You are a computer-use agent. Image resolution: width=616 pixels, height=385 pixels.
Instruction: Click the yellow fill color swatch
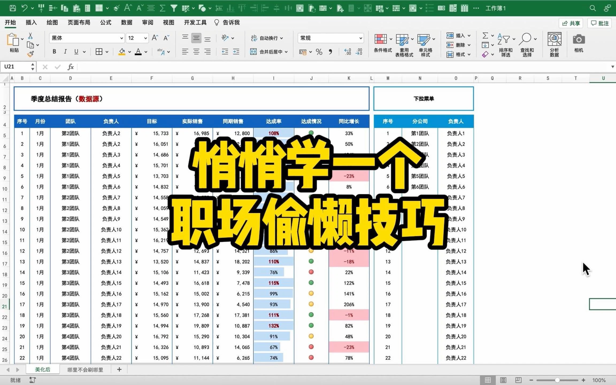tap(122, 52)
